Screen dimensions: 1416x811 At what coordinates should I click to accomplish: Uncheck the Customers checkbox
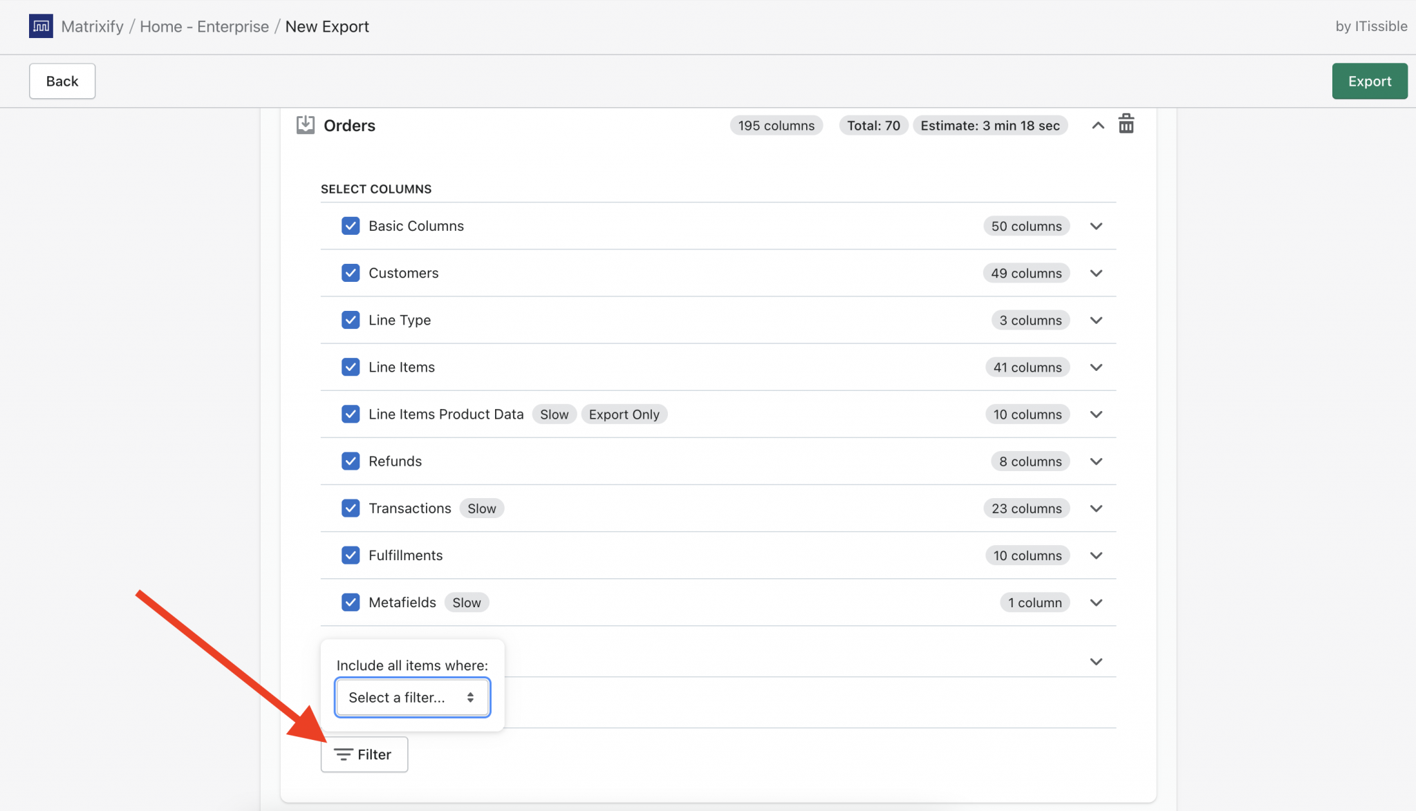pos(351,272)
